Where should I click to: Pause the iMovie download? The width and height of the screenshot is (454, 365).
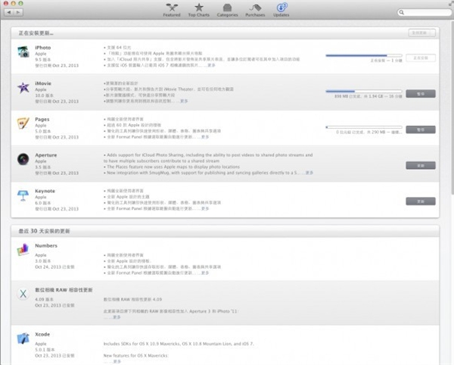(x=421, y=94)
